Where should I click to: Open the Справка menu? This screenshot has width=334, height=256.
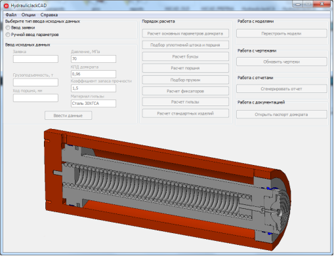[x=49, y=15]
